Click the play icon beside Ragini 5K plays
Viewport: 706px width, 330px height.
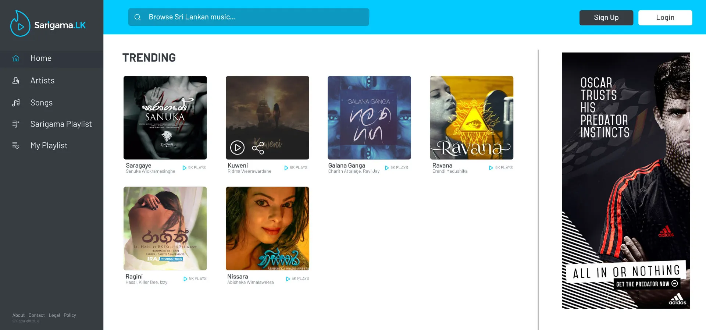185,279
